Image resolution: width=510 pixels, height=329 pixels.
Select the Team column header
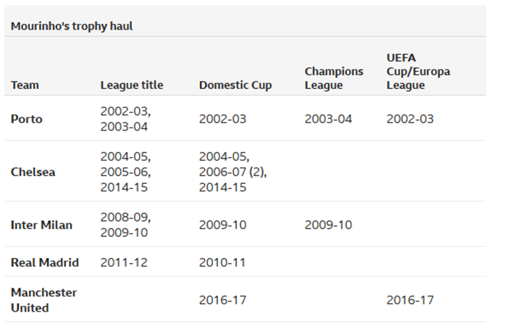25,85
